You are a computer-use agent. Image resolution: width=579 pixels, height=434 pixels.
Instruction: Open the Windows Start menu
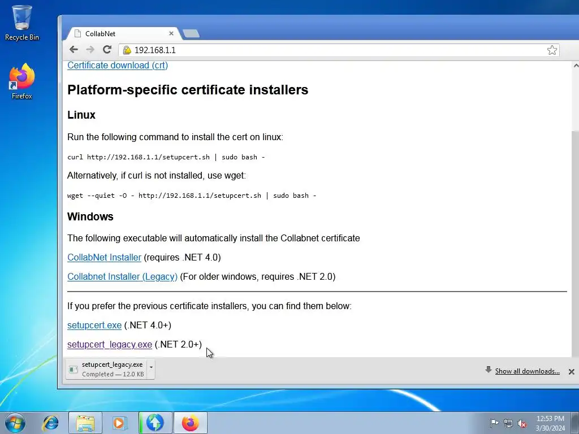[15, 423]
